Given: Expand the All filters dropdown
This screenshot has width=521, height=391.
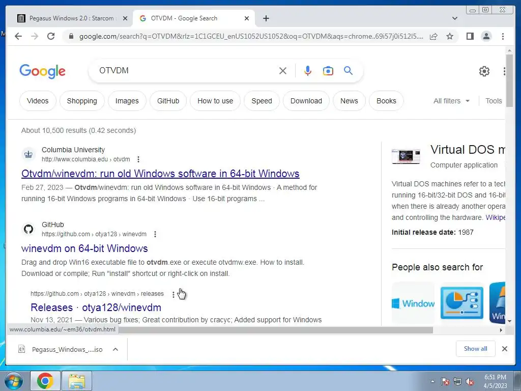Looking at the screenshot, I should coord(451,101).
